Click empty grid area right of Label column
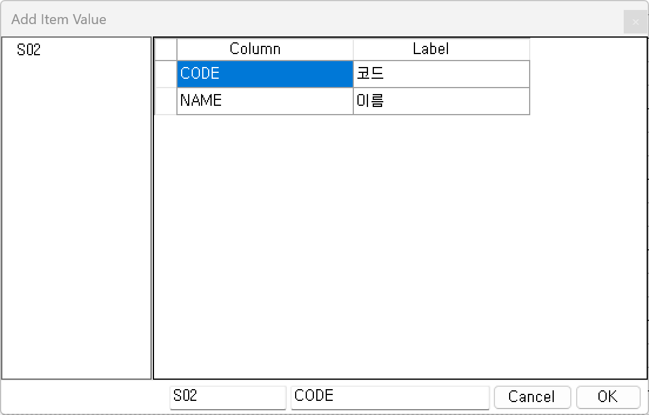This screenshot has width=649, height=415. (588, 76)
